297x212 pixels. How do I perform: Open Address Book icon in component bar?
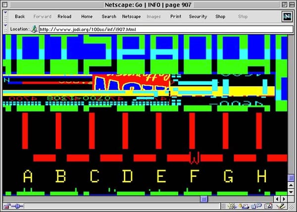(x=268, y=206)
